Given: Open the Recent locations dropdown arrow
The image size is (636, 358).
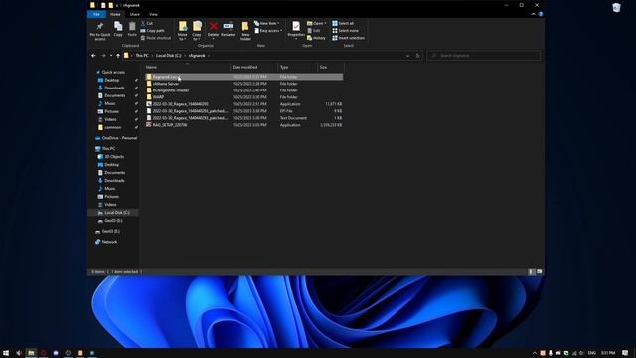Looking at the screenshot, I should pyautogui.click(x=111, y=56).
